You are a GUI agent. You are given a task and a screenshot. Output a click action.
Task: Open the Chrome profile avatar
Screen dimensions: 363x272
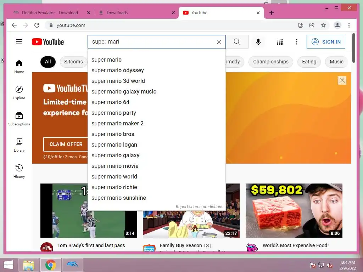click(x=337, y=25)
